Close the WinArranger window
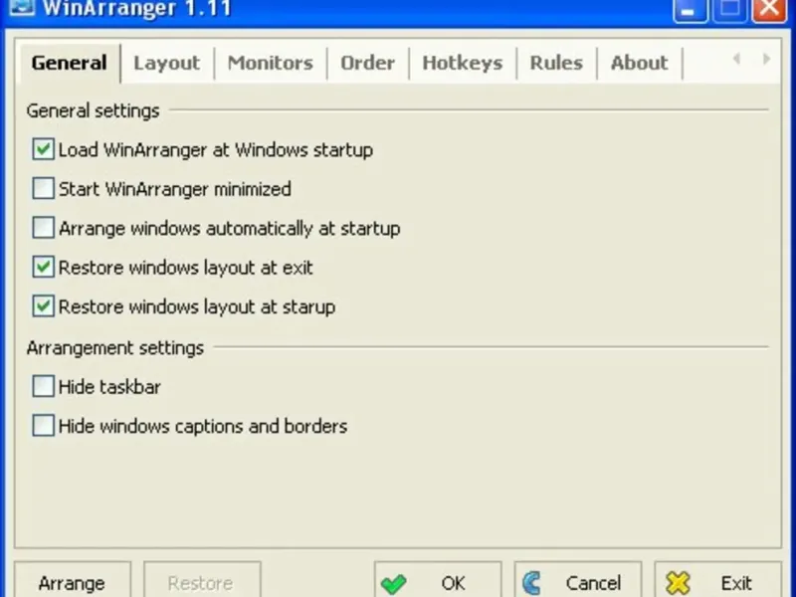796x597 pixels. 768,10
